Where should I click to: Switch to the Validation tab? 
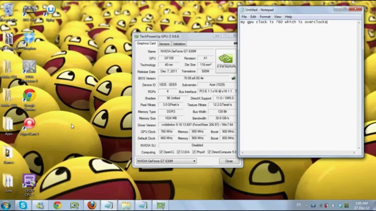click(x=179, y=44)
